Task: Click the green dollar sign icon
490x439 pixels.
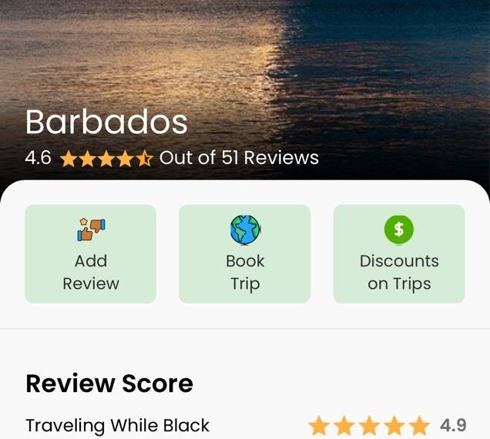Action: (x=399, y=230)
